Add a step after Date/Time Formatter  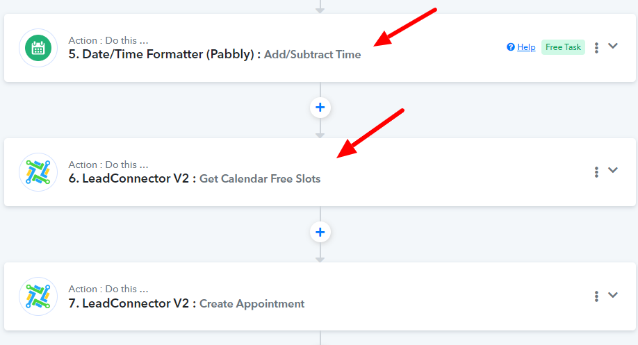coord(320,108)
